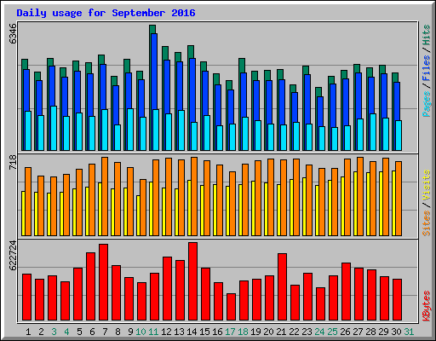The image size is (436, 341).
Task: Click day label '7' on the x-axis
Action: (105, 332)
